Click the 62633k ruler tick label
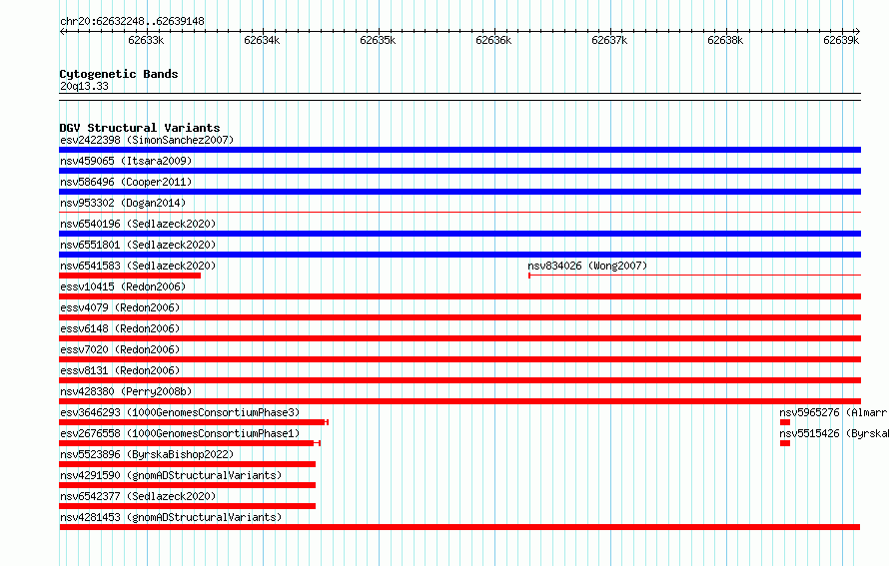889x566 pixels. coord(146,40)
